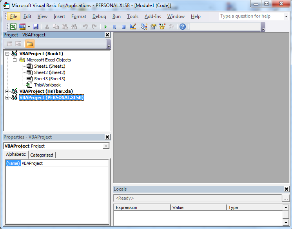Click the Expression column header in Locals
The image size is (292, 229).
click(x=142, y=207)
